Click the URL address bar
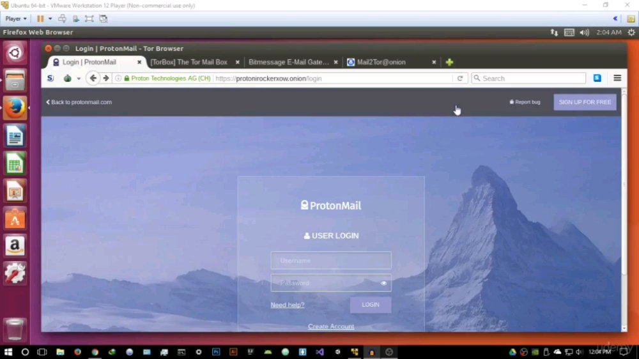The width and height of the screenshot is (639, 359). coord(332,78)
